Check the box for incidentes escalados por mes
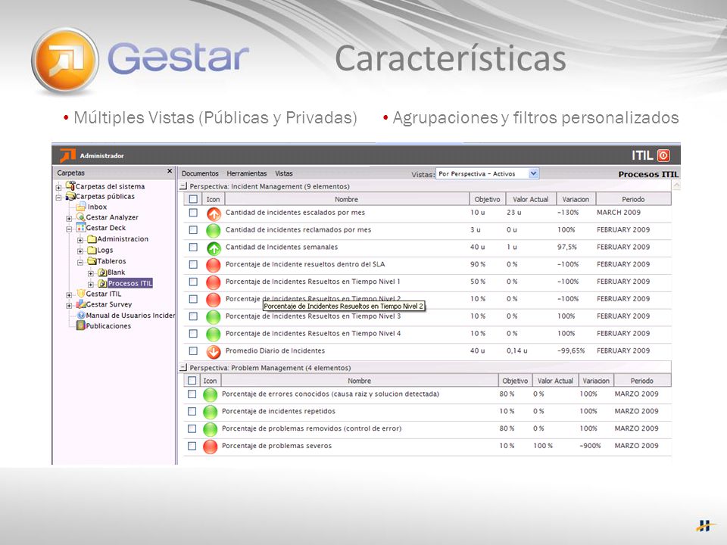 pos(193,213)
